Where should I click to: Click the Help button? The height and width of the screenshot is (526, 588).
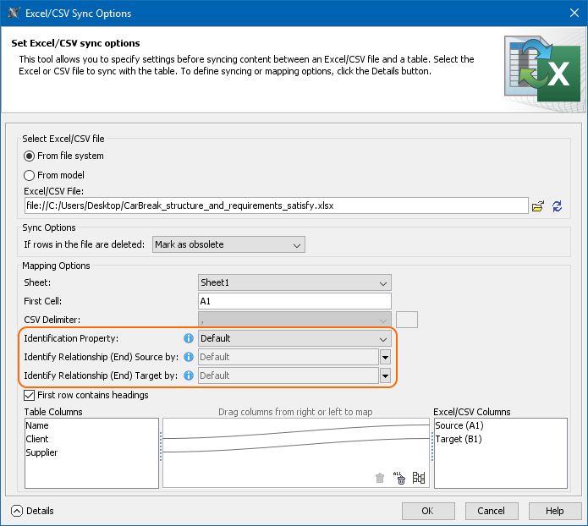click(x=554, y=511)
